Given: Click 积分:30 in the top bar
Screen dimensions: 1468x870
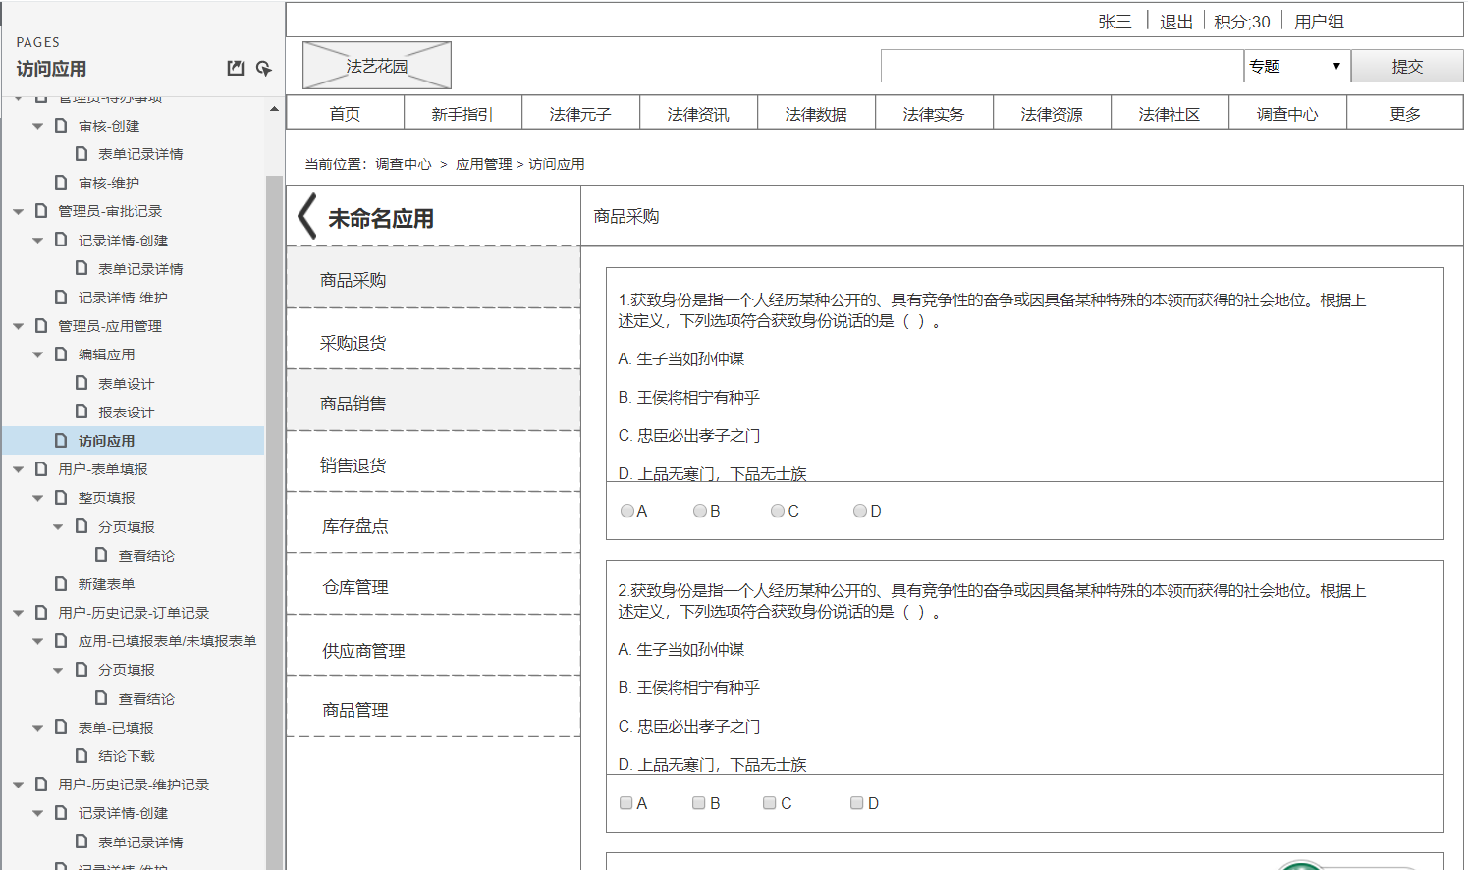Looking at the screenshot, I should (1241, 22).
